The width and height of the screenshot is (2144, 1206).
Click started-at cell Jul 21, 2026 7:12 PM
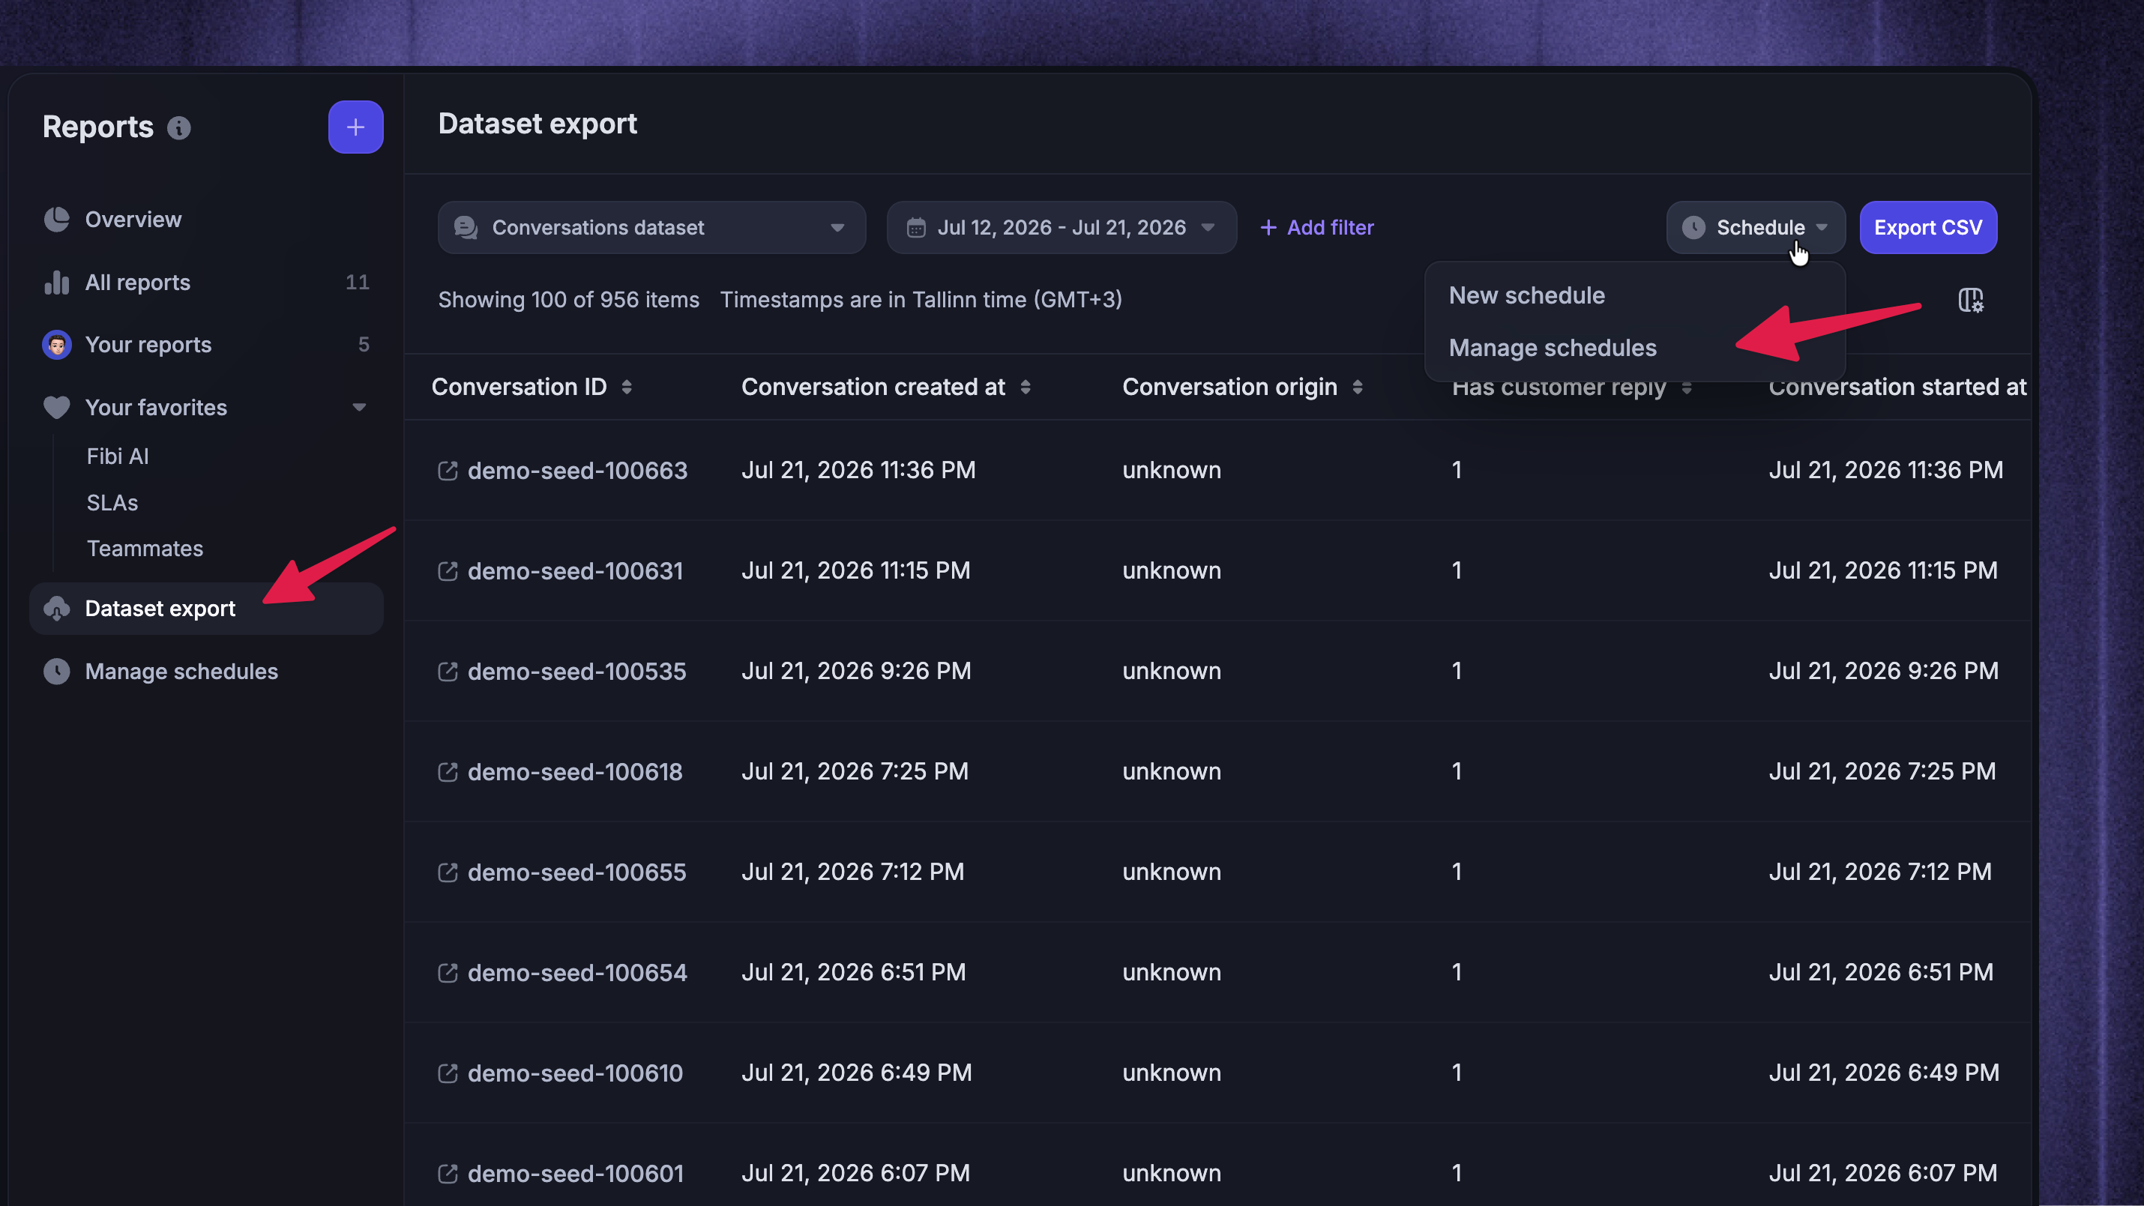point(1880,872)
